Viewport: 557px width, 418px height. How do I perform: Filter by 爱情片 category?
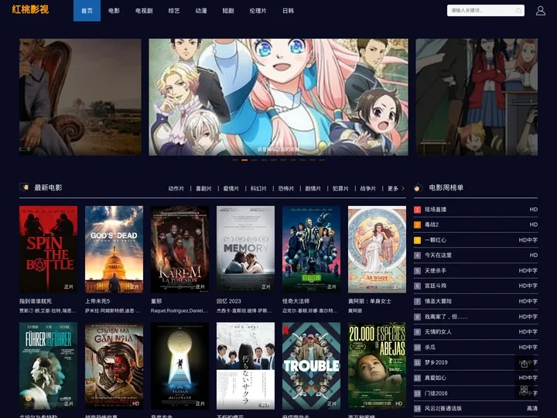coord(231,188)
